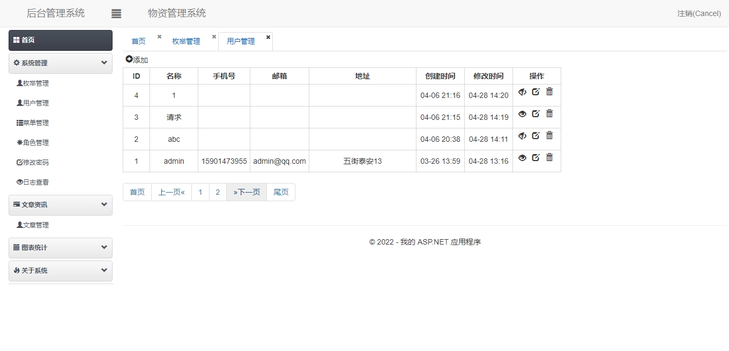Close the 用户管理 tab
The width and height of the screenshot is (729, 351).
[x=268, y=37]
